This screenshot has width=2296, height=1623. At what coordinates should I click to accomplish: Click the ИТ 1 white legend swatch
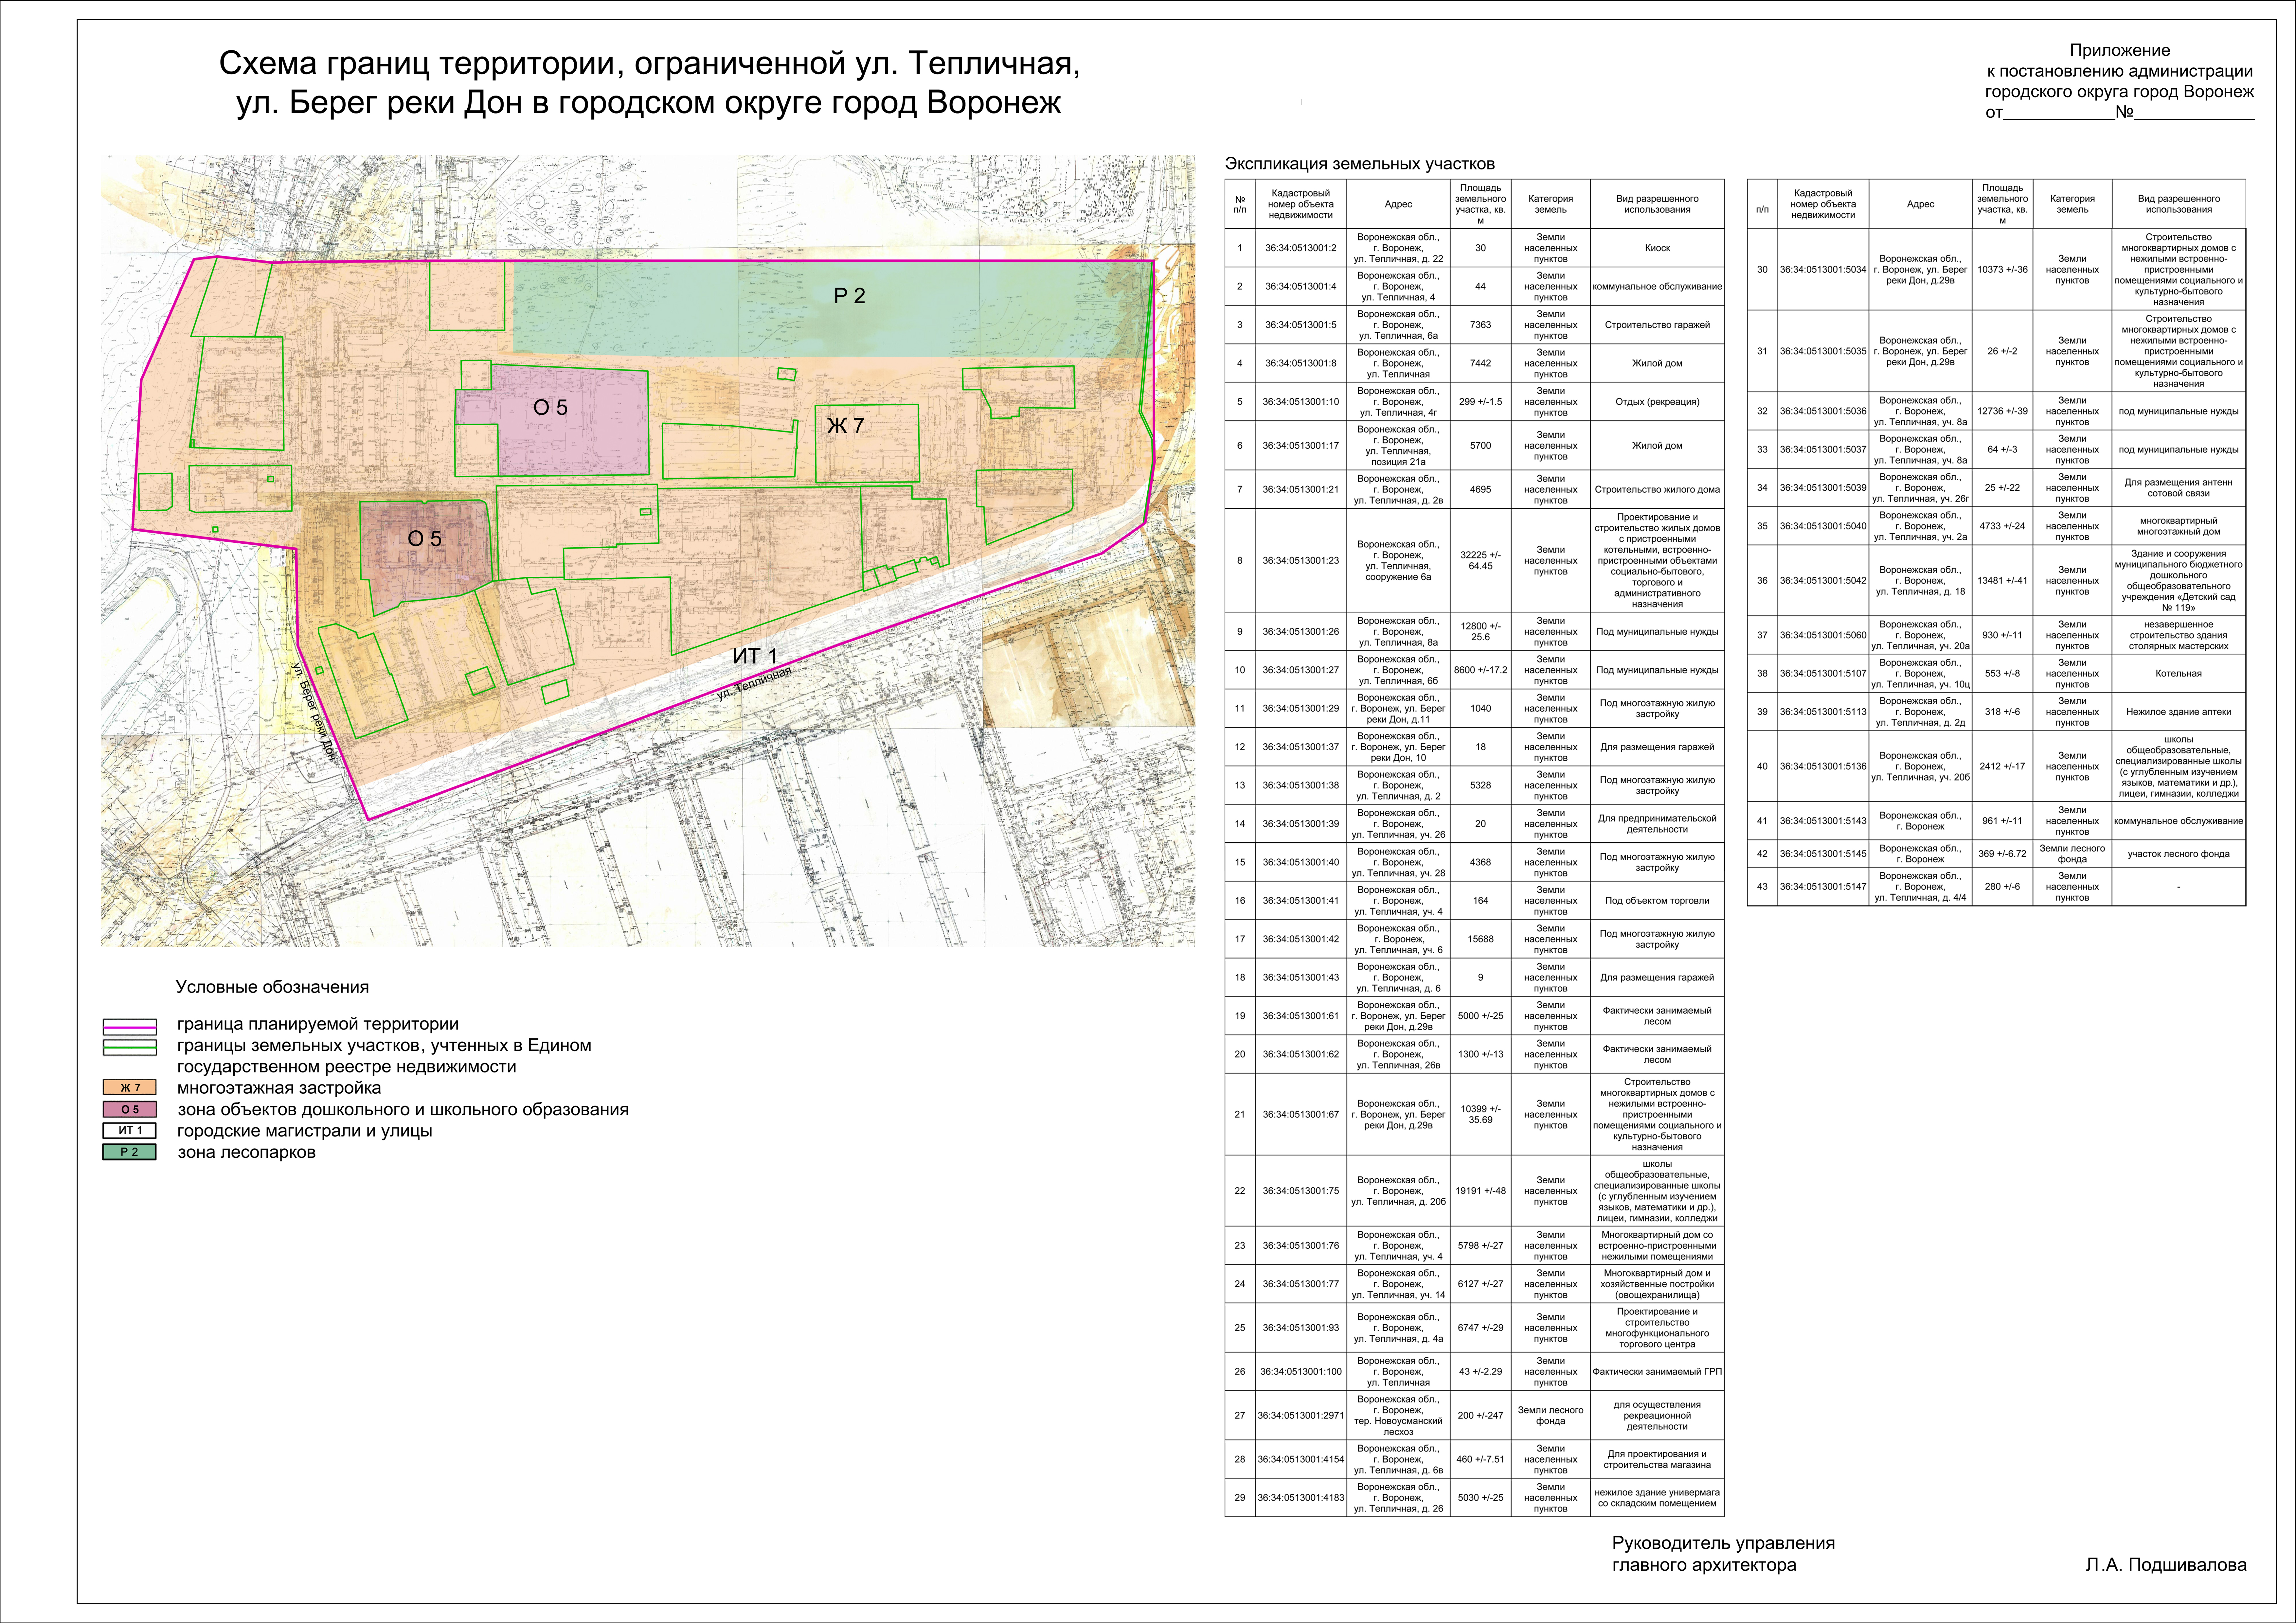click(x=130, y=1130)
